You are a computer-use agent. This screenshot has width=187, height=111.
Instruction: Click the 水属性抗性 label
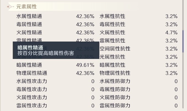tap(112, 16)
